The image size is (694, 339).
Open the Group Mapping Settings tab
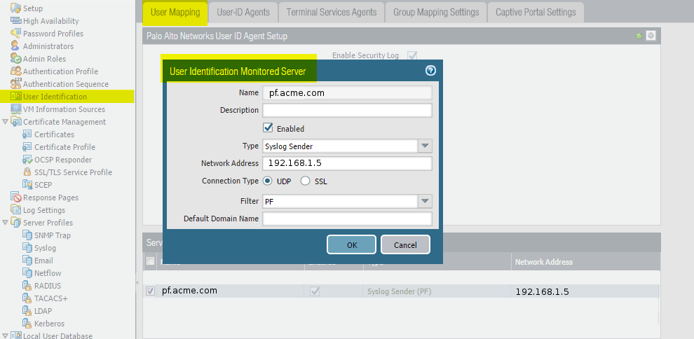436,12
